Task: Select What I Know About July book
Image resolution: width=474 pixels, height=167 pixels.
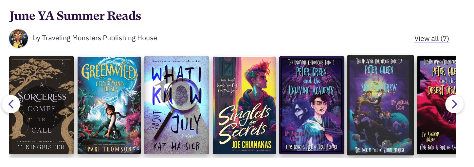Action: point(177,105)
